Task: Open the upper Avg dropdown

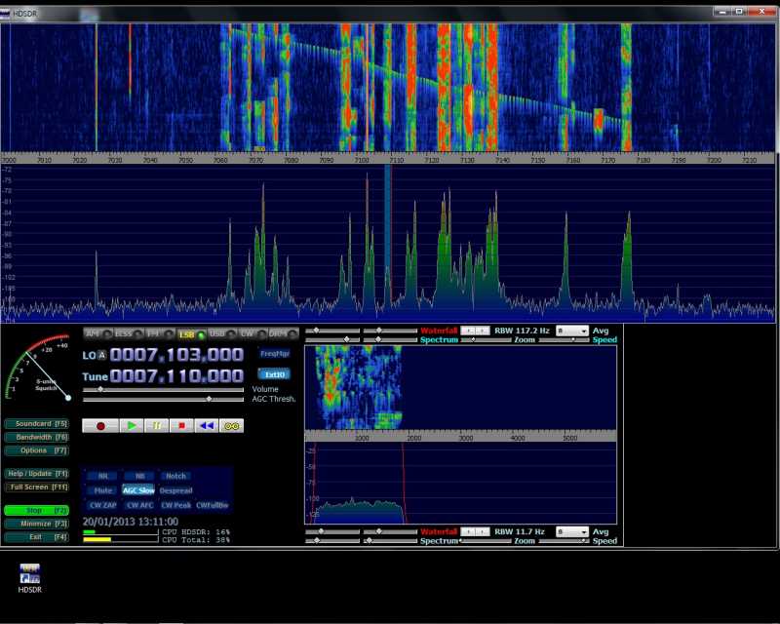Action: (572, 331)
